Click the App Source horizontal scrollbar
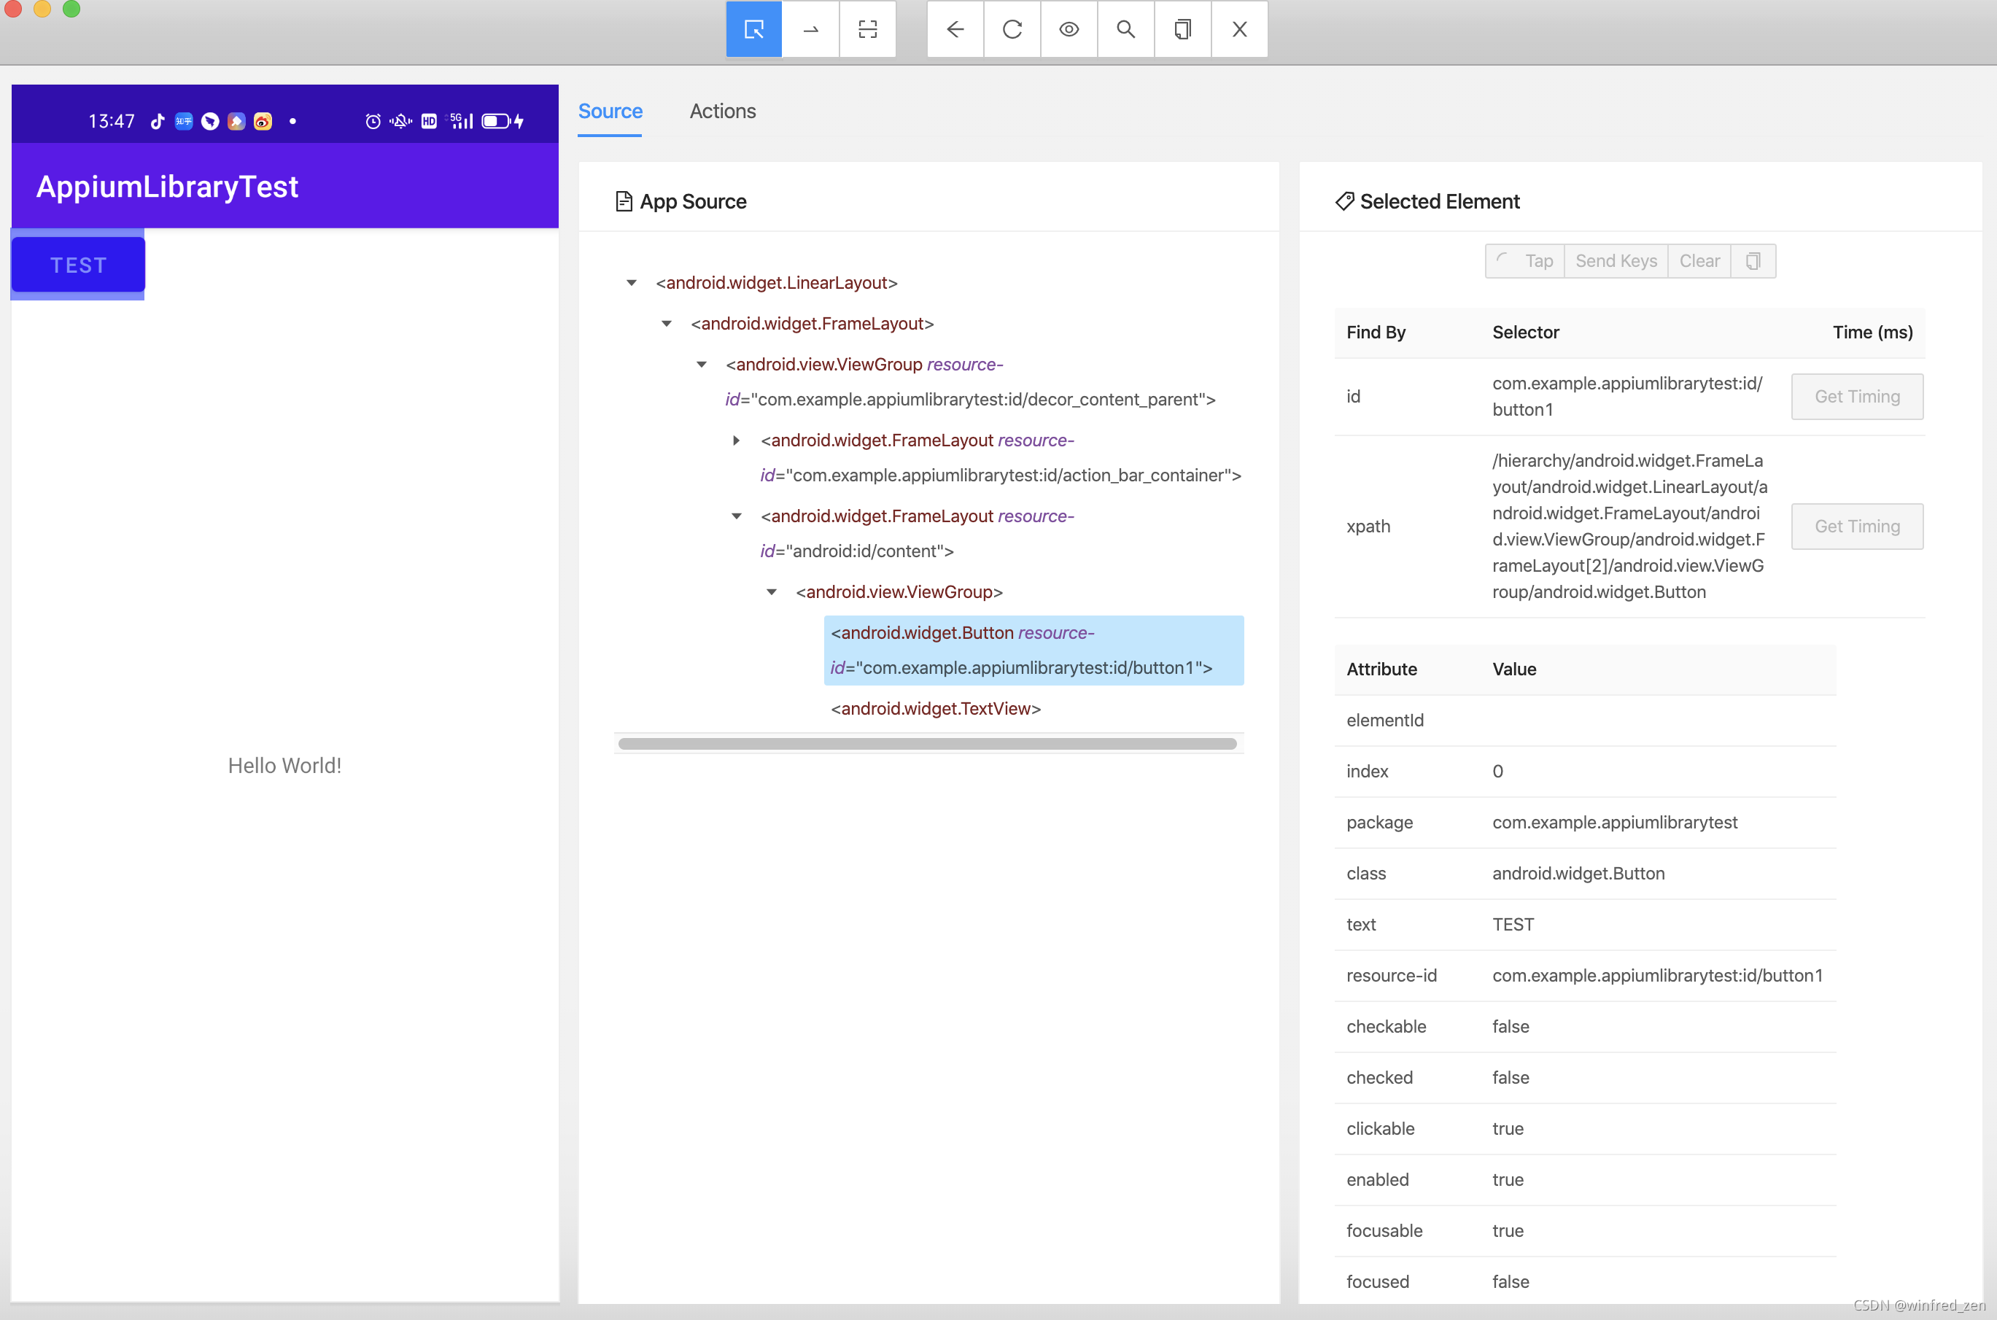The width and height of the screenshot is (1997, 1320). 927,743
